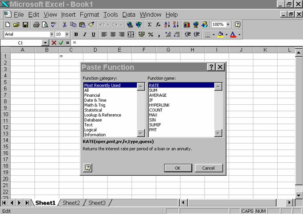The image size is (303, 214).
Task: Click the Sort Ascending icon
Action: [x=167, y=25]
